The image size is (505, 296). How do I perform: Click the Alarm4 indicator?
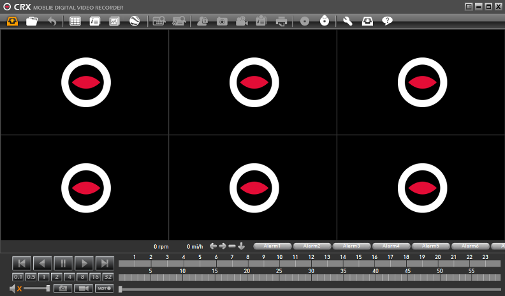(392, 246)
